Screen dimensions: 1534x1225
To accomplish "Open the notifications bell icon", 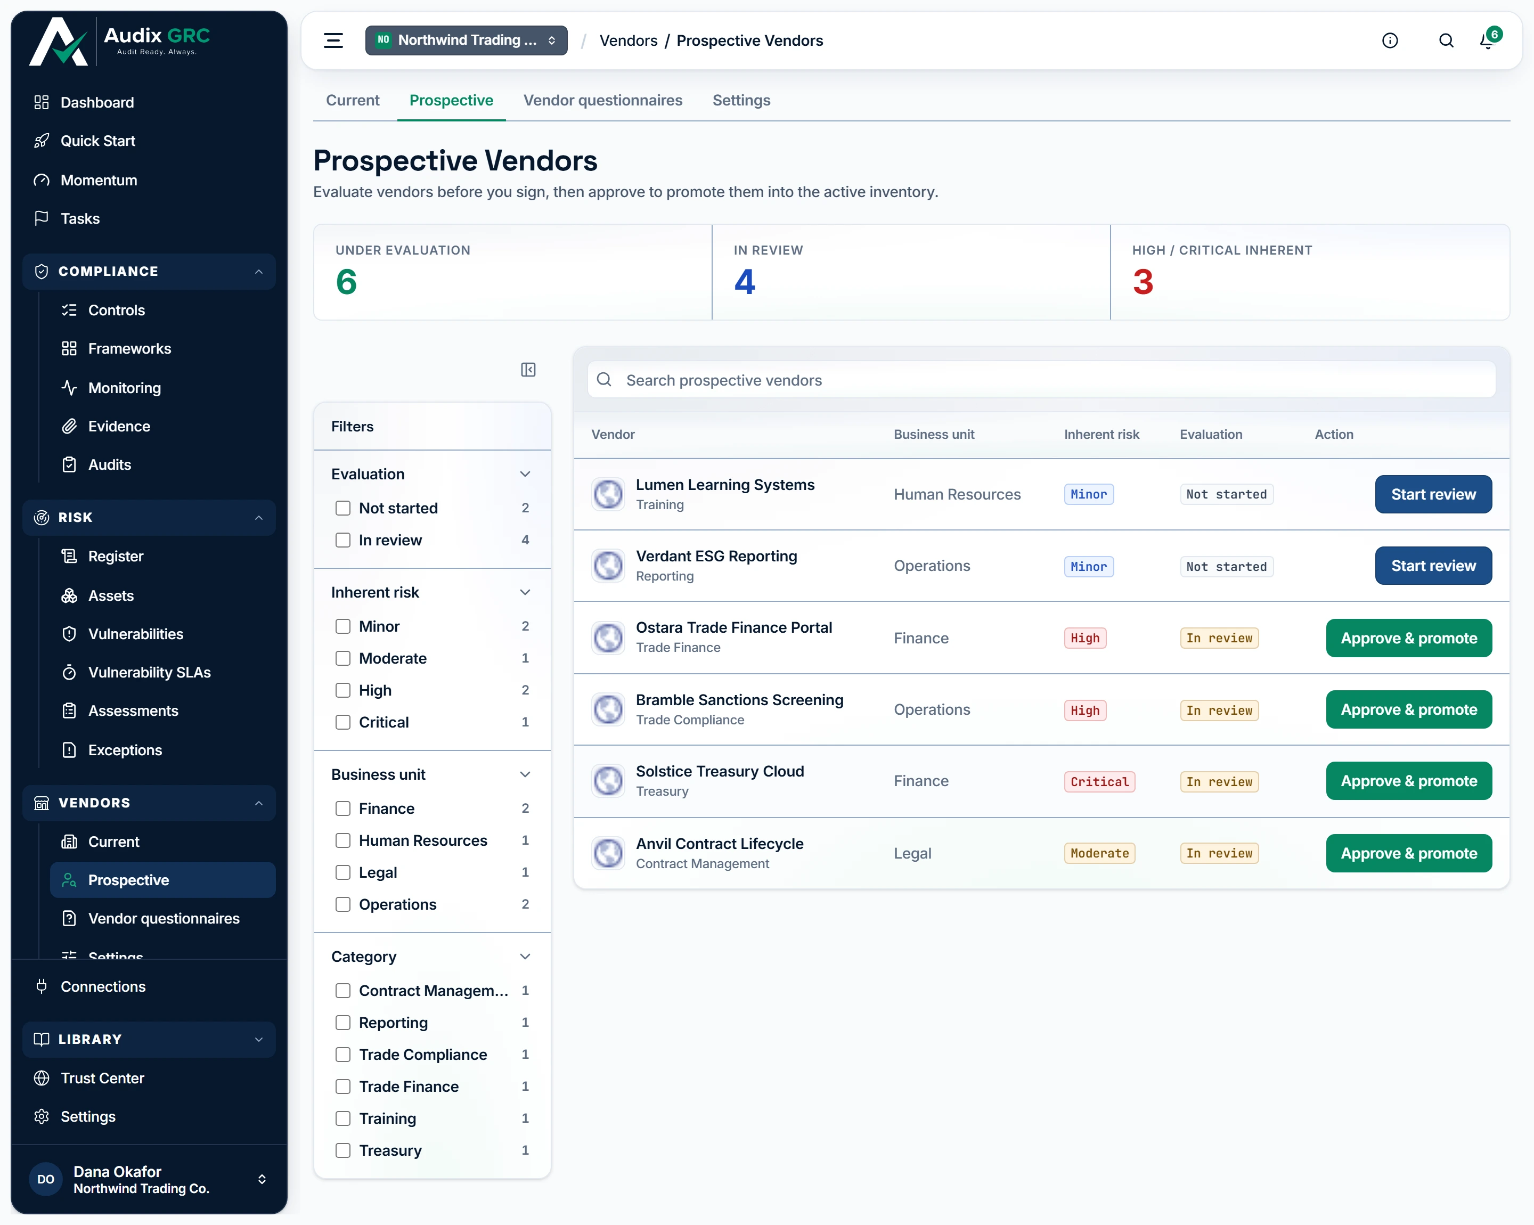I will pos(1488,40).
